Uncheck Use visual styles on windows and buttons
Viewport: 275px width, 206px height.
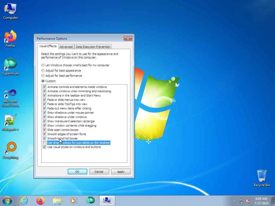[x=44, y=147]
